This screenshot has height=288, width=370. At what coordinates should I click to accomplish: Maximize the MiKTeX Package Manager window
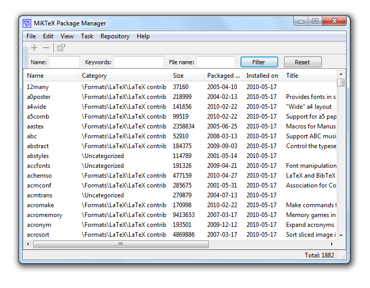(x=315, y=21)
